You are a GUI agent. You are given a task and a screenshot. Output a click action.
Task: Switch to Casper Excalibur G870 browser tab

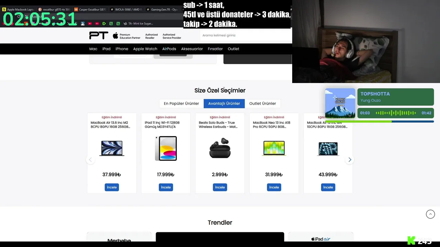click(90, 10)
